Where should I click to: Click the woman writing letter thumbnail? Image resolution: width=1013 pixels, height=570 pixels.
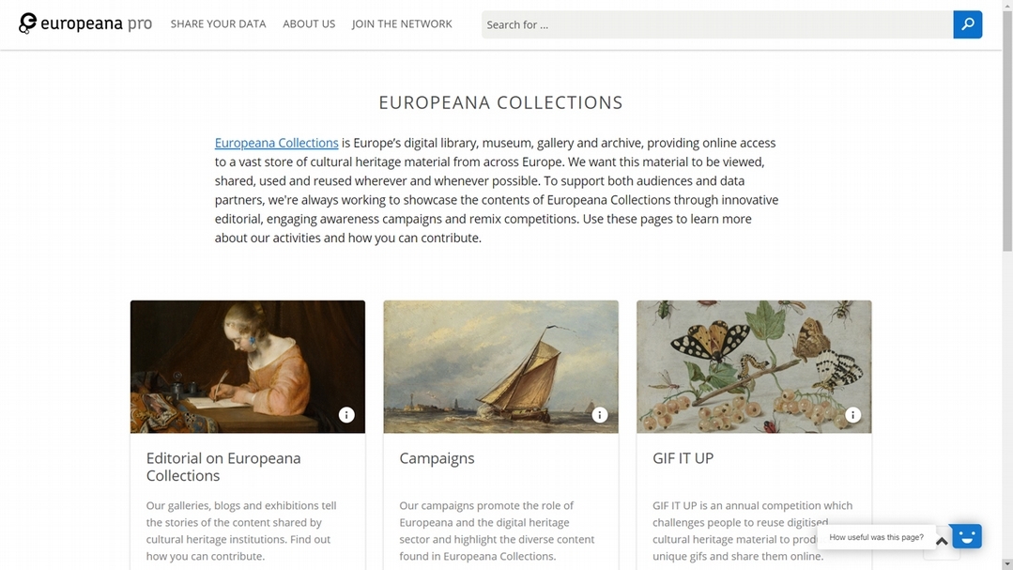(x=248, y=366)
